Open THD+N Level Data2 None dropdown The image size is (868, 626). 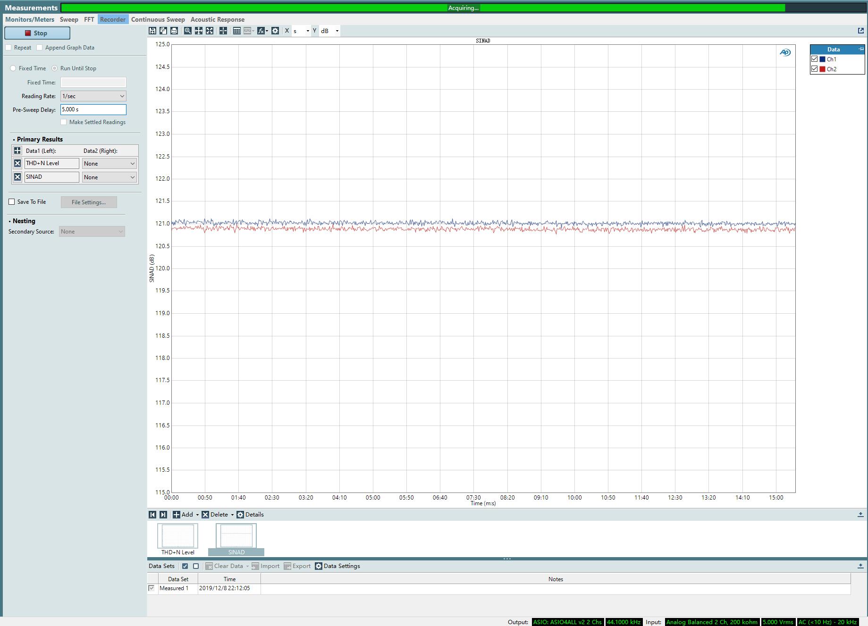[110, 164]
